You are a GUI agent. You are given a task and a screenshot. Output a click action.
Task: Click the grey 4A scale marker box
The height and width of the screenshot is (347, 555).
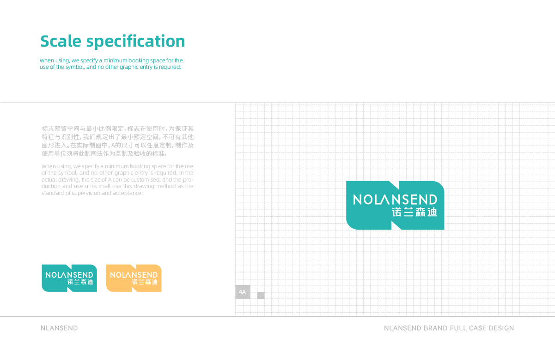click(x=243, y=292)
